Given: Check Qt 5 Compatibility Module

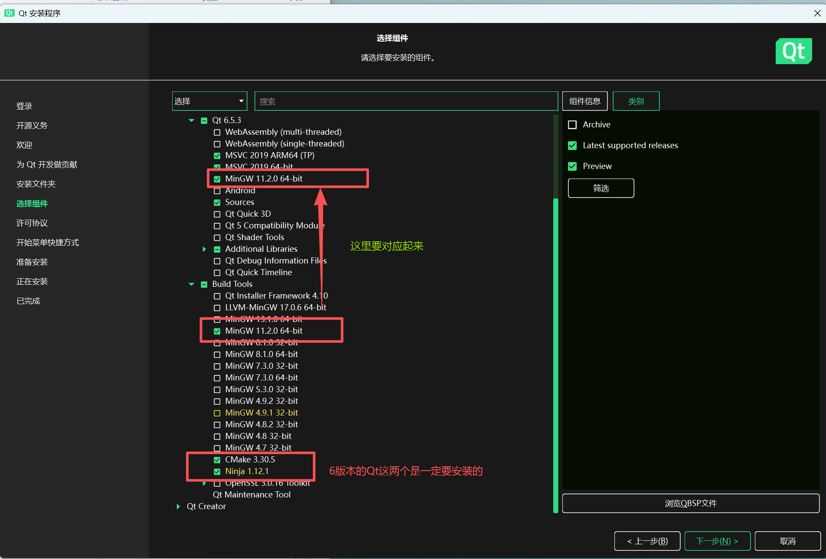Looking at the screenshot, I should (x=217, y=226).
